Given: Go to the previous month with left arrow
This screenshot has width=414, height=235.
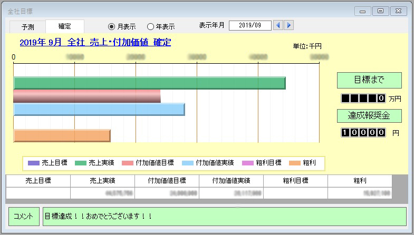Looking at the screenshot, I should [278, 25].
